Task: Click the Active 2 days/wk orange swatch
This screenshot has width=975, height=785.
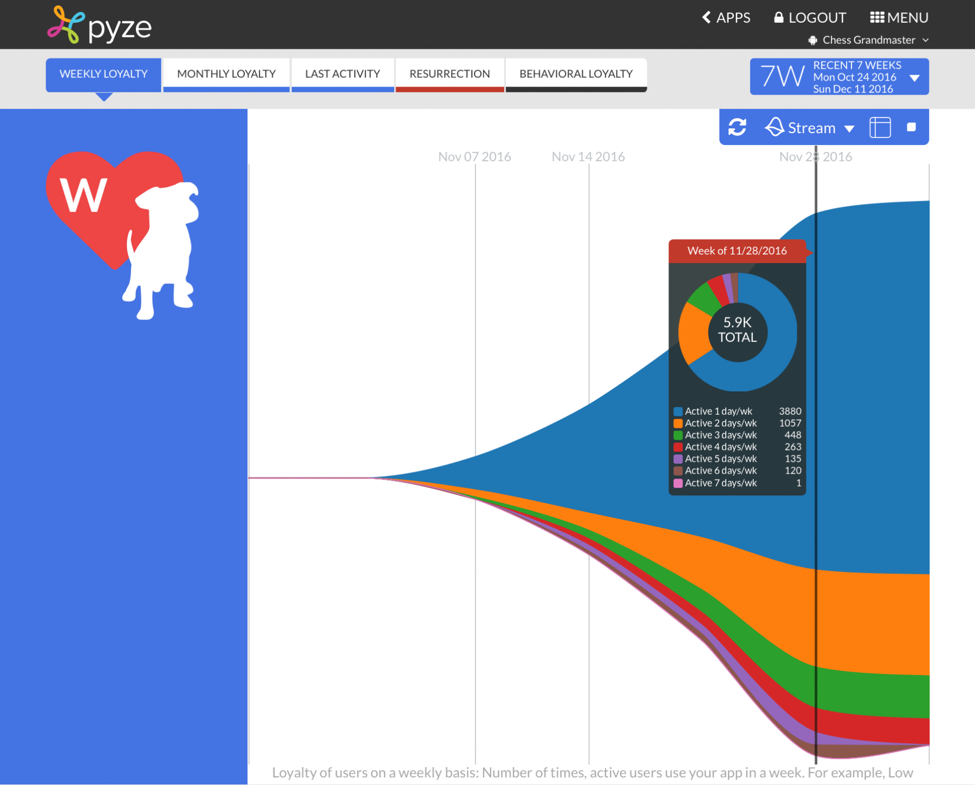Action: (678, 423)
